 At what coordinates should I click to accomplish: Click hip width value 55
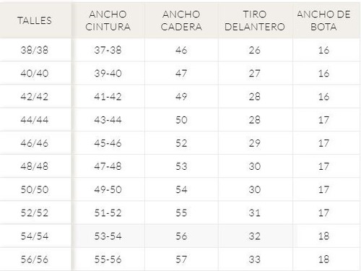coord(181,213)
